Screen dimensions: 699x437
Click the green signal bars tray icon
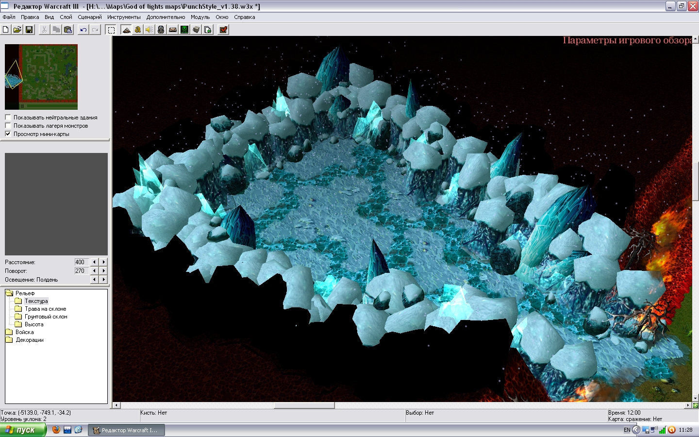[x=663, y=430]
